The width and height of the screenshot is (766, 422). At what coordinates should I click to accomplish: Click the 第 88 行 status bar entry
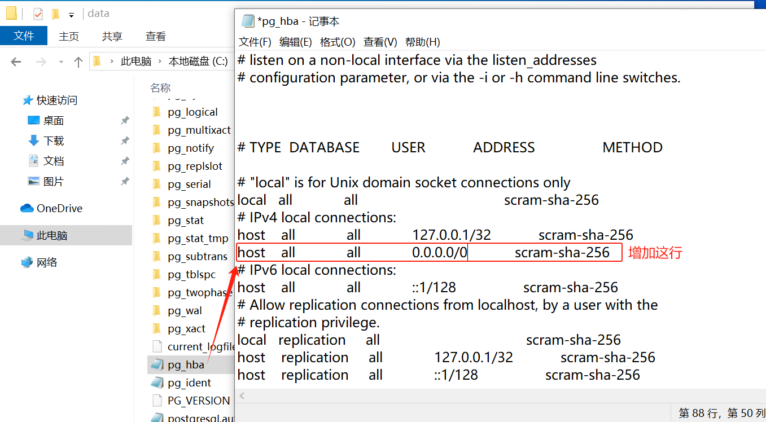click(x=722, y=413)
